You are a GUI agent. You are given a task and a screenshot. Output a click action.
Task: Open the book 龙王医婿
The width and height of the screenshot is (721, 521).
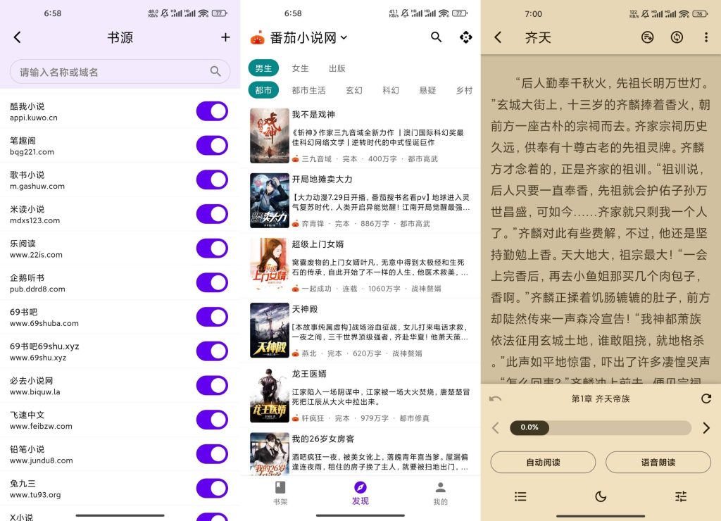[x=360, y=395]
